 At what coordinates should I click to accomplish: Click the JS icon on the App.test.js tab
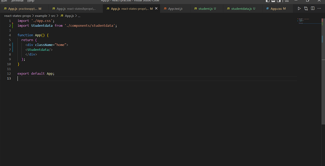[165, 8]
